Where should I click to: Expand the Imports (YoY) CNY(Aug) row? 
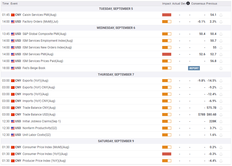[39, 101]
